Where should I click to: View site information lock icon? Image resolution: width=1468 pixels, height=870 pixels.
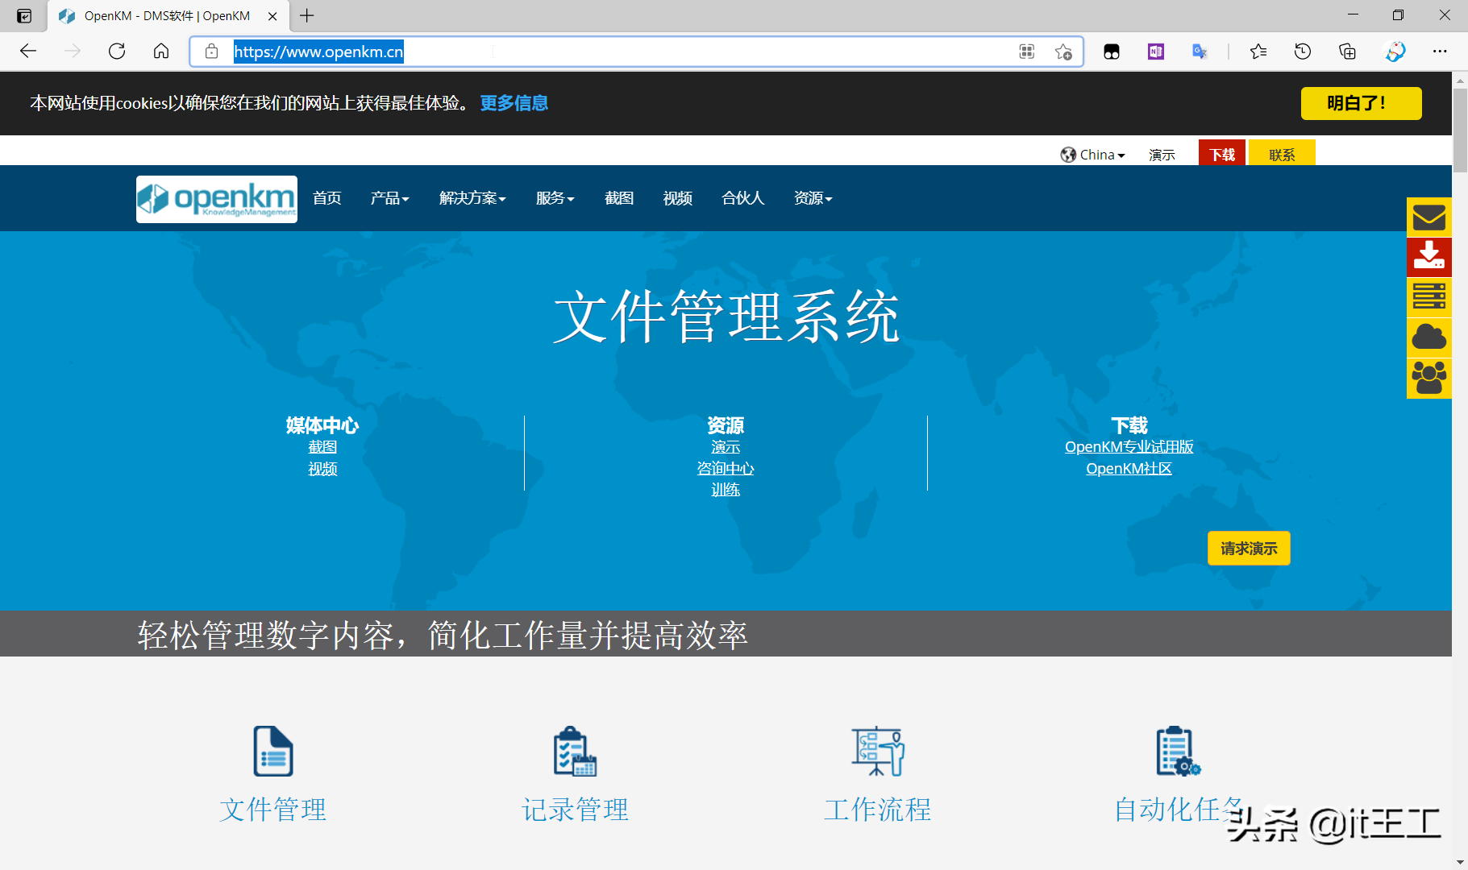(211, 52)
